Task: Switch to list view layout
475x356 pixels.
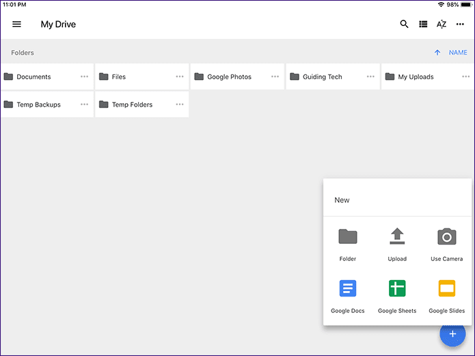Action: pos(423,24)
